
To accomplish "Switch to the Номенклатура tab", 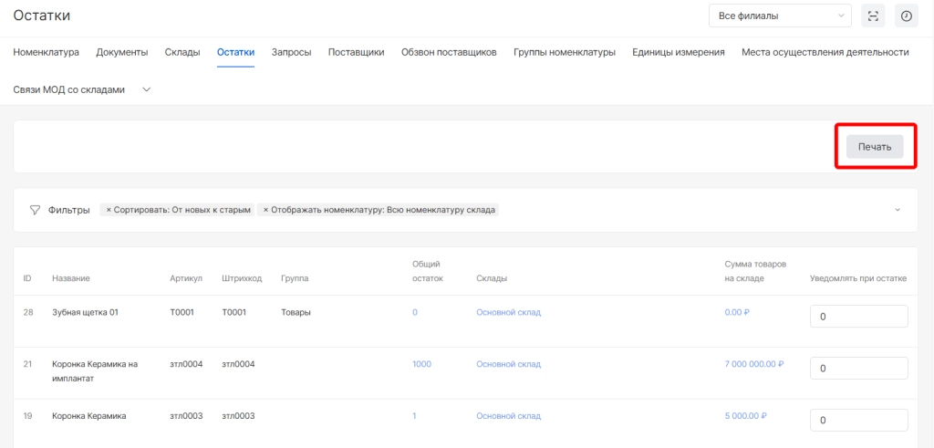I will (x=46, y=52).
